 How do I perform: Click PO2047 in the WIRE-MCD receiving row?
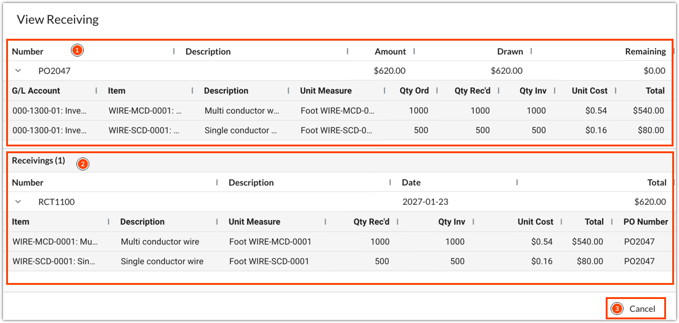pos(640,241)
